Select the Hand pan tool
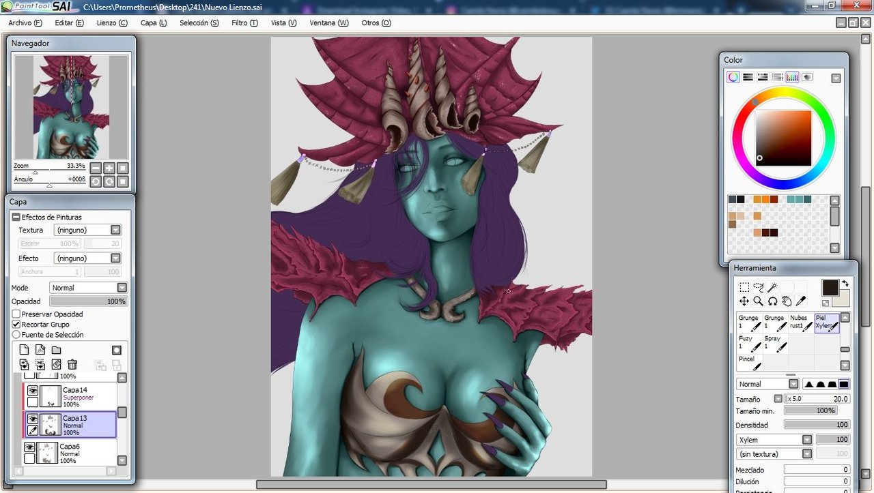This screenshot has height=493, width=874. coord(787,301)
